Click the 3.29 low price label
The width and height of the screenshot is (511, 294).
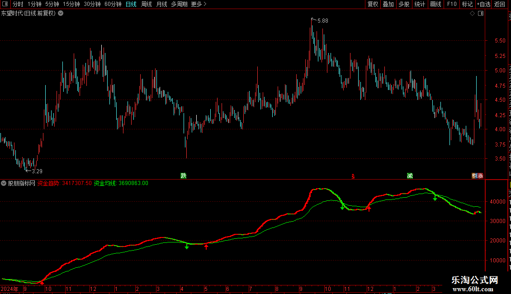[x=37, y=171]
